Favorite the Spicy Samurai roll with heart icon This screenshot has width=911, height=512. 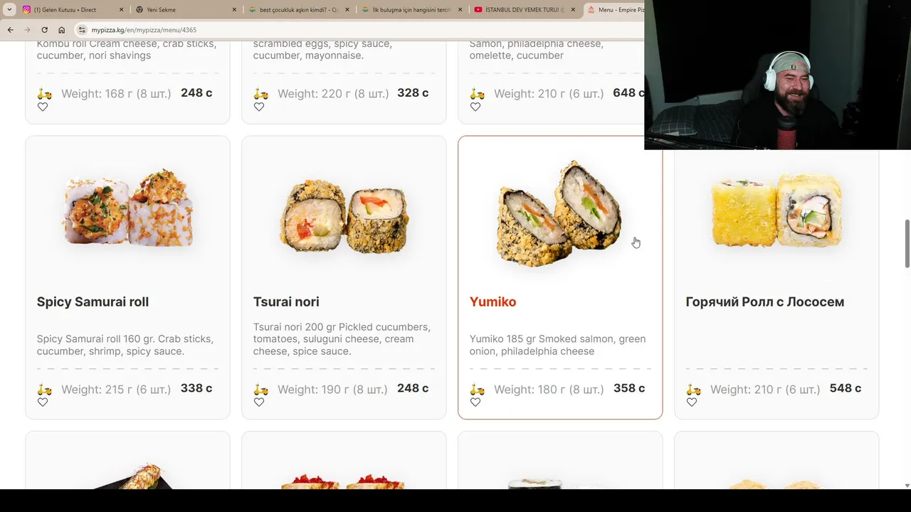(43, 402)
